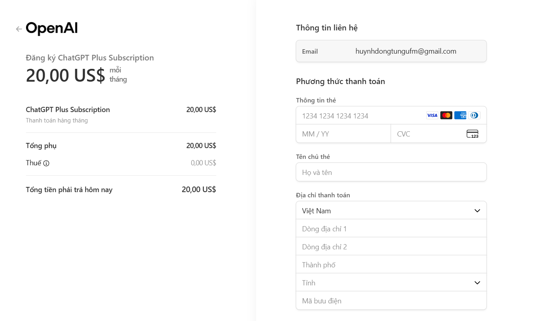Click the Họ và tên cardholder field
Viewport: 544px width, 321px height.
tap(391, 172)
